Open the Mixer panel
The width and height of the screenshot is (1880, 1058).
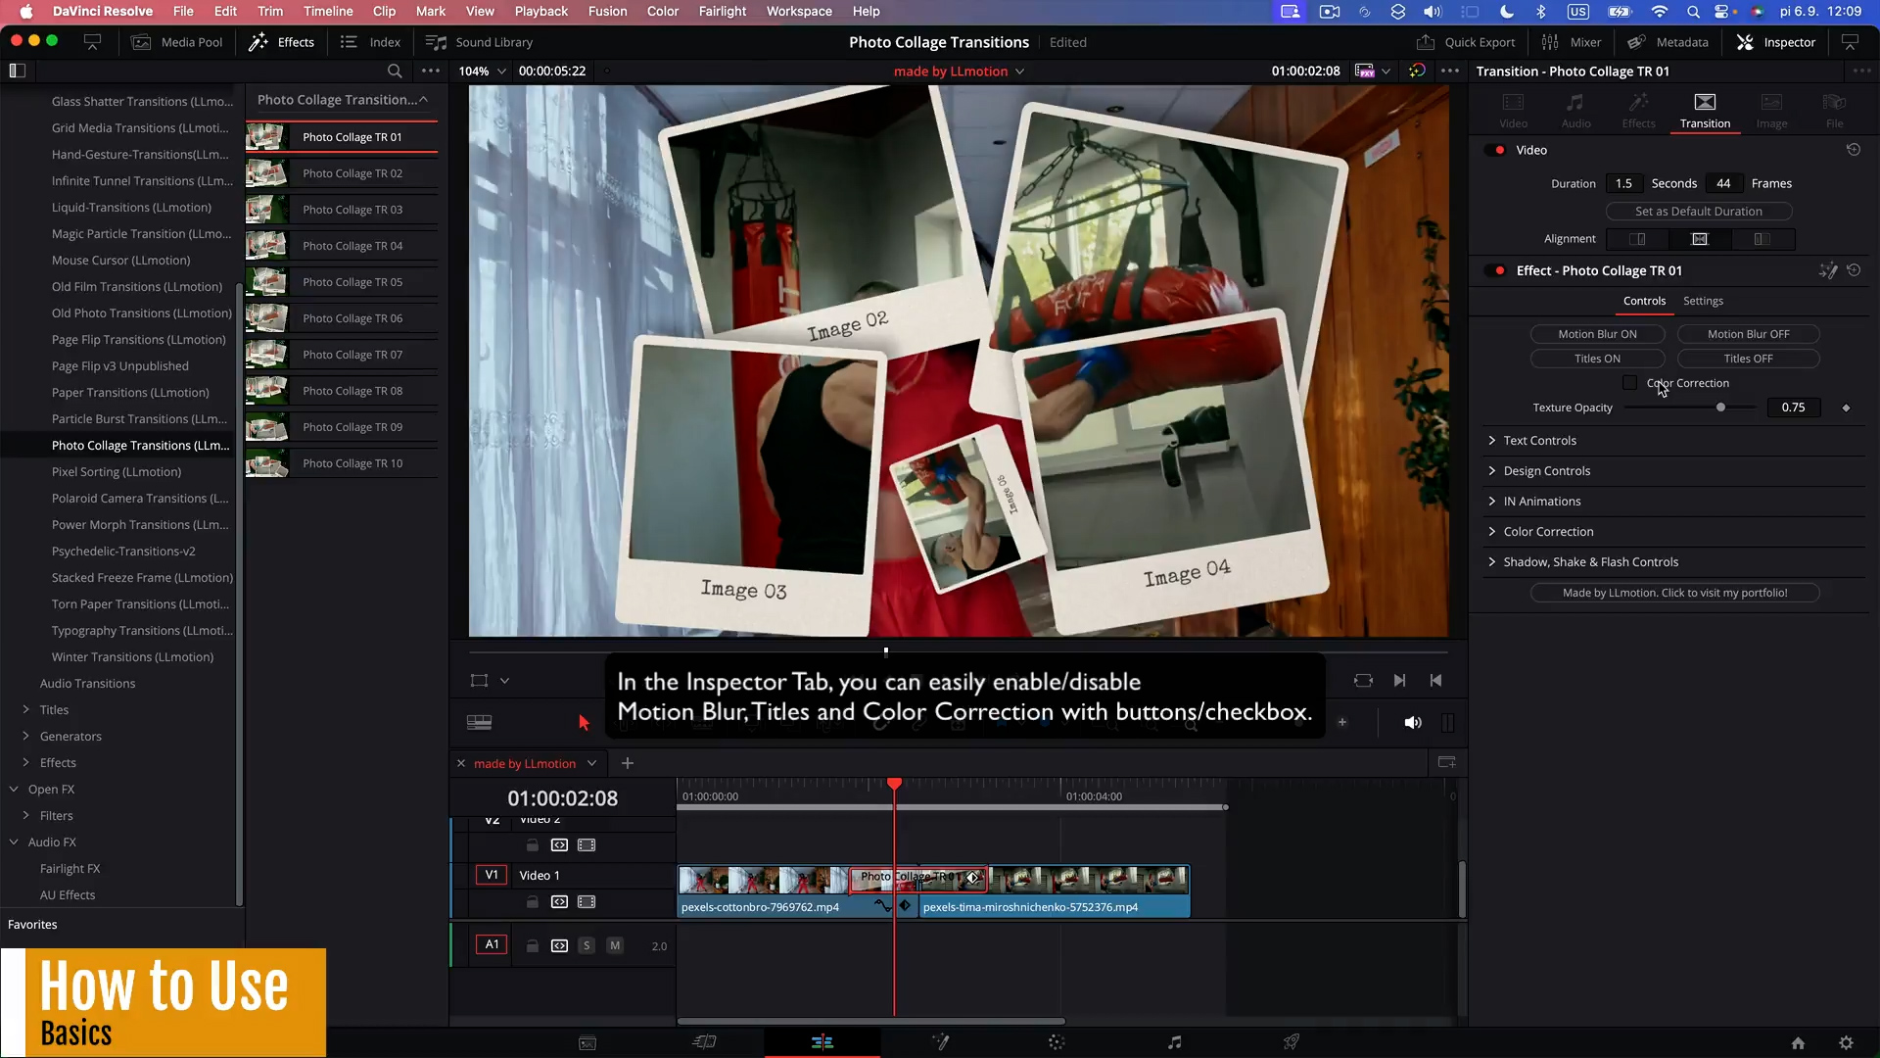(x=1572, y=42)
